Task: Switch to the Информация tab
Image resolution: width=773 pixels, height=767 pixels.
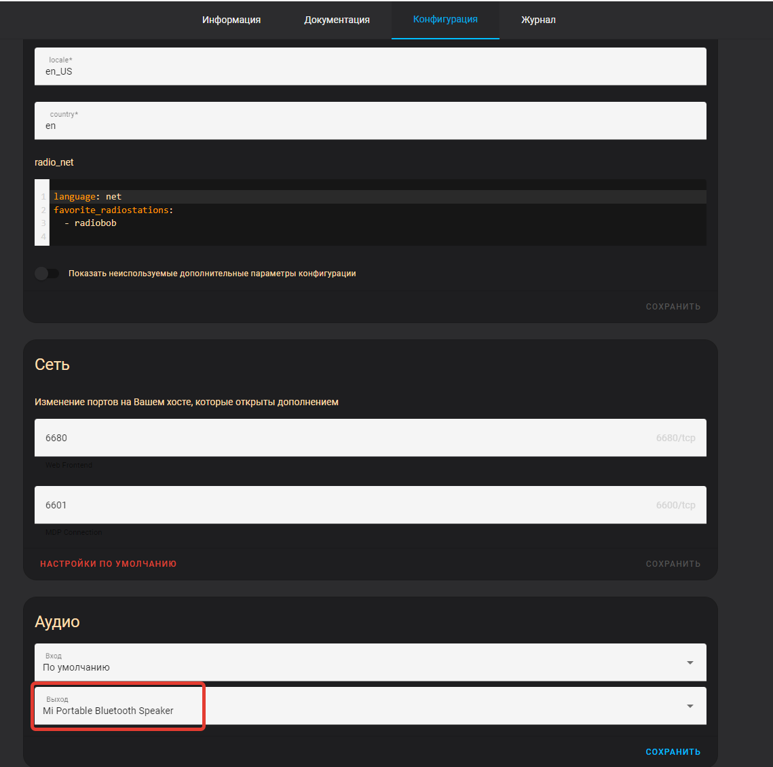Action: click(x=231, y=20)
